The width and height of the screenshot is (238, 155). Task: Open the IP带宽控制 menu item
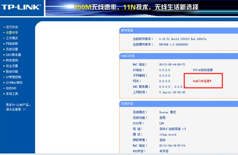13,77
